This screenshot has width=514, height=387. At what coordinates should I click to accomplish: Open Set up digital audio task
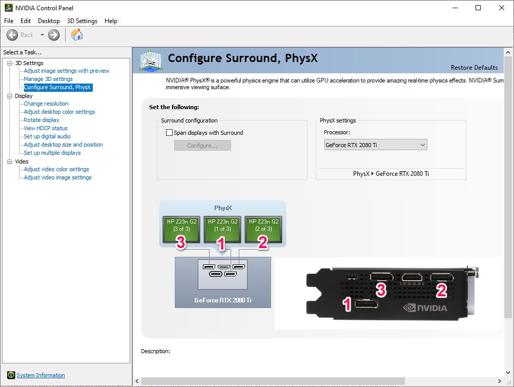tap(47, 136)
